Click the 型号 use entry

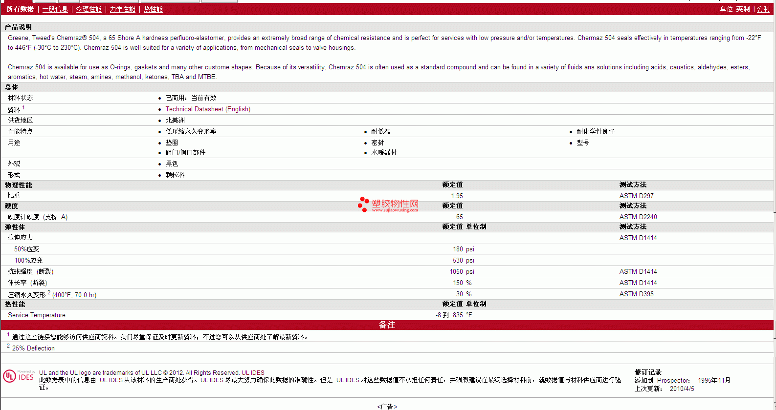pyautogui.click(x=583, y=143)
